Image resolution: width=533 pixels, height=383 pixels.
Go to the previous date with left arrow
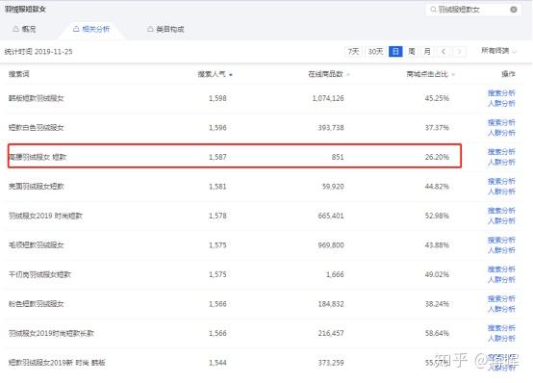pyautogui.click(x=444, y=51)
